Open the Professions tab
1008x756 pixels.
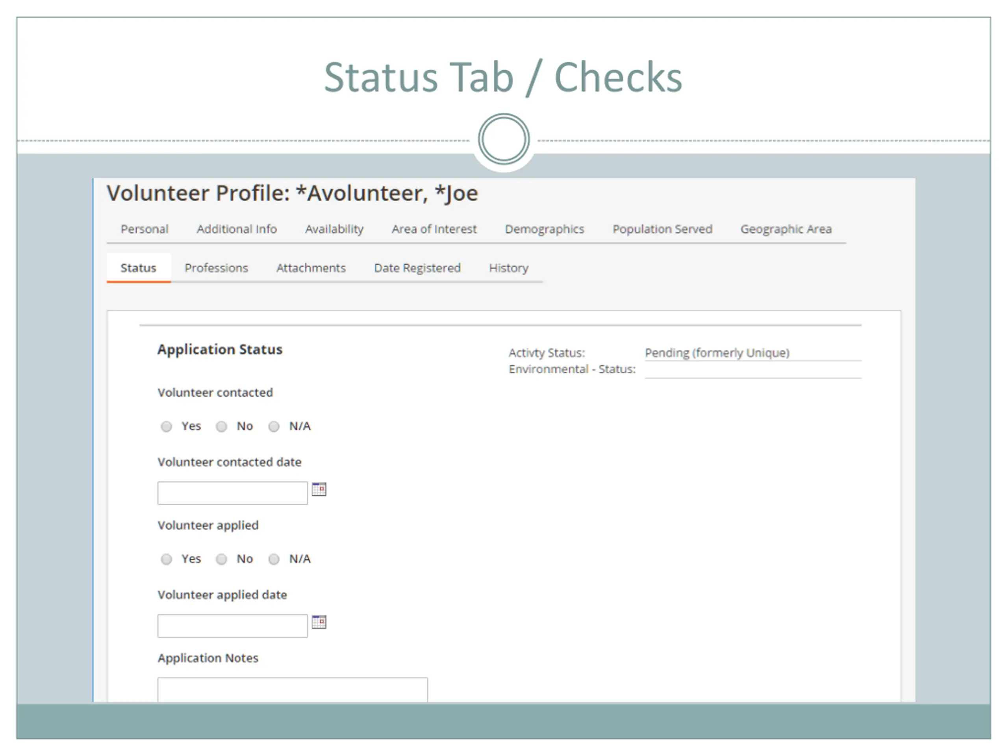tap(216, 268)
